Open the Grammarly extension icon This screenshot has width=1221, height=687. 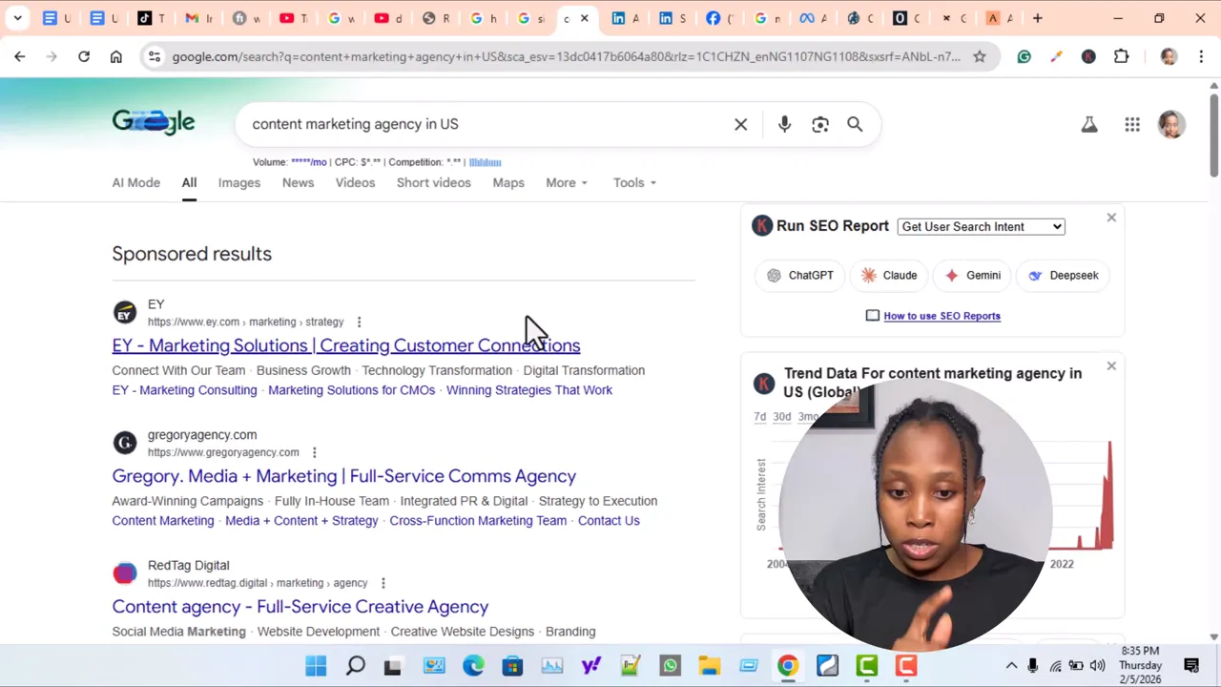coord(1024,56)
